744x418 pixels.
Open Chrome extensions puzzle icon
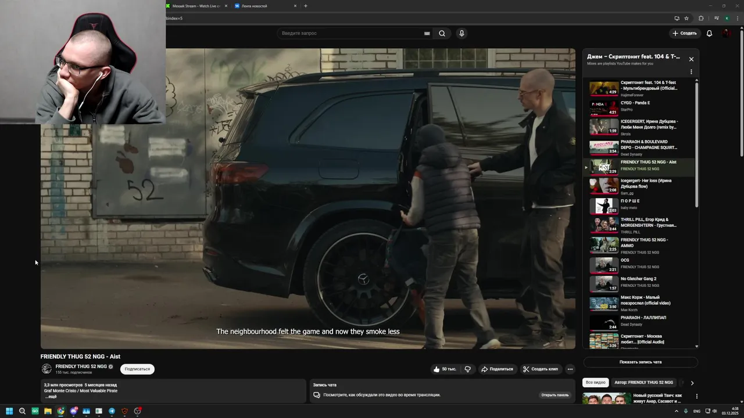[701, 18]
